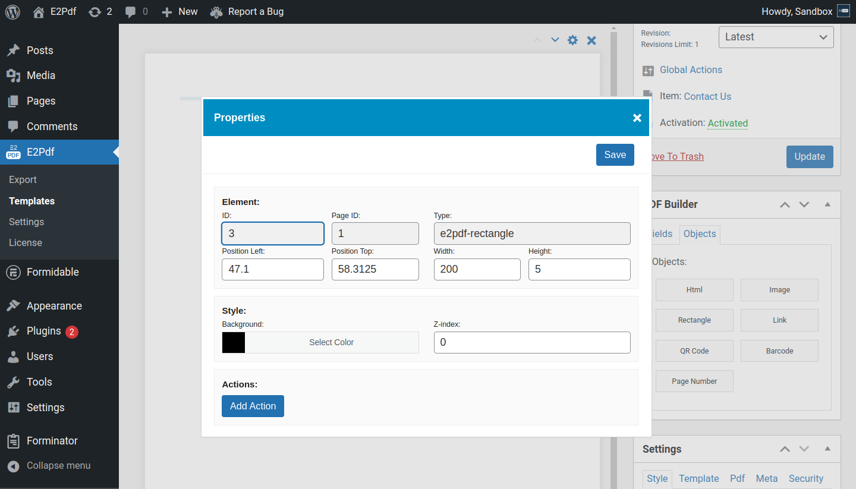Close the Properties dialog
856x489 pixels.
637,118
